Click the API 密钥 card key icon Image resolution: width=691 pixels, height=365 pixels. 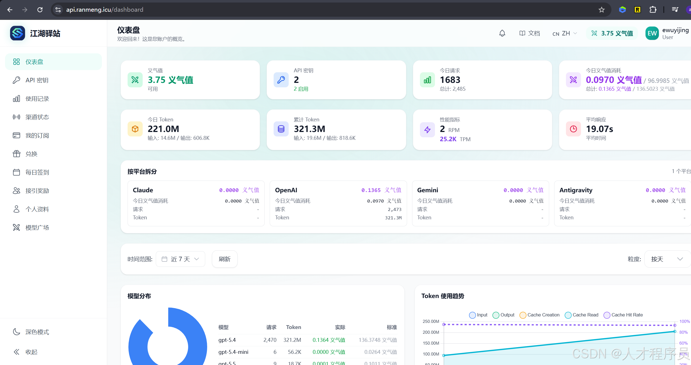click(x=281, y=80)
